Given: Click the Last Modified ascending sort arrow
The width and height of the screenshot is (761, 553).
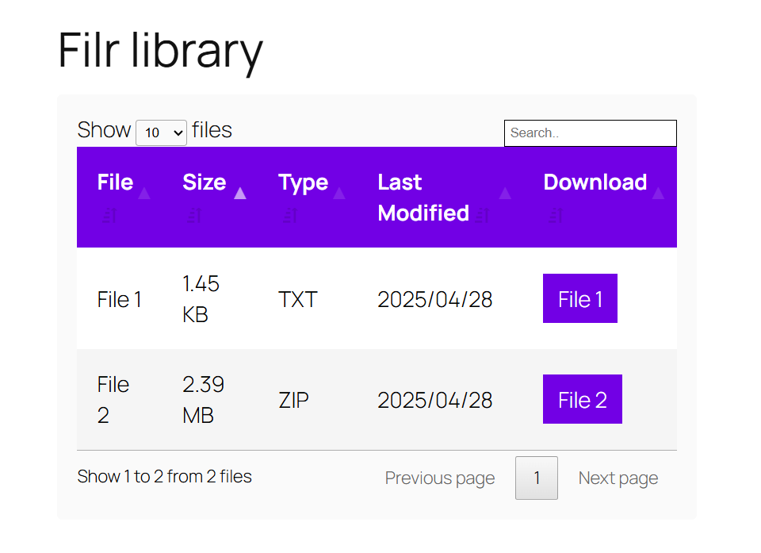Looking at the screenshot, I should click(x=505, y=194).
